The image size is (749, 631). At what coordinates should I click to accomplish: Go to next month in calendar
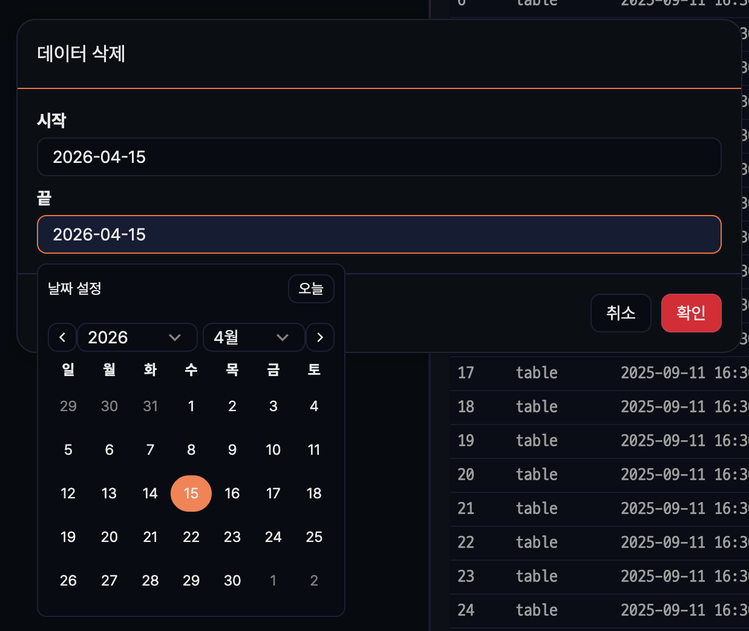point(320,337)
